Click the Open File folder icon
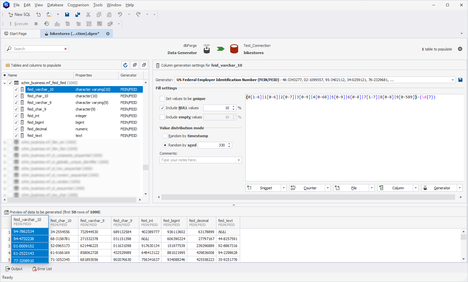This screenshot has width=468, height=282. pyautogui.click(x=49, y=15)
